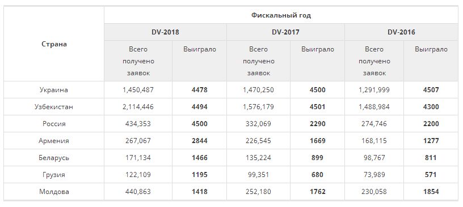Select Belarus DV-2016 applications value 98,767
The image size is (463, 207).
click(x=374, y=158)
